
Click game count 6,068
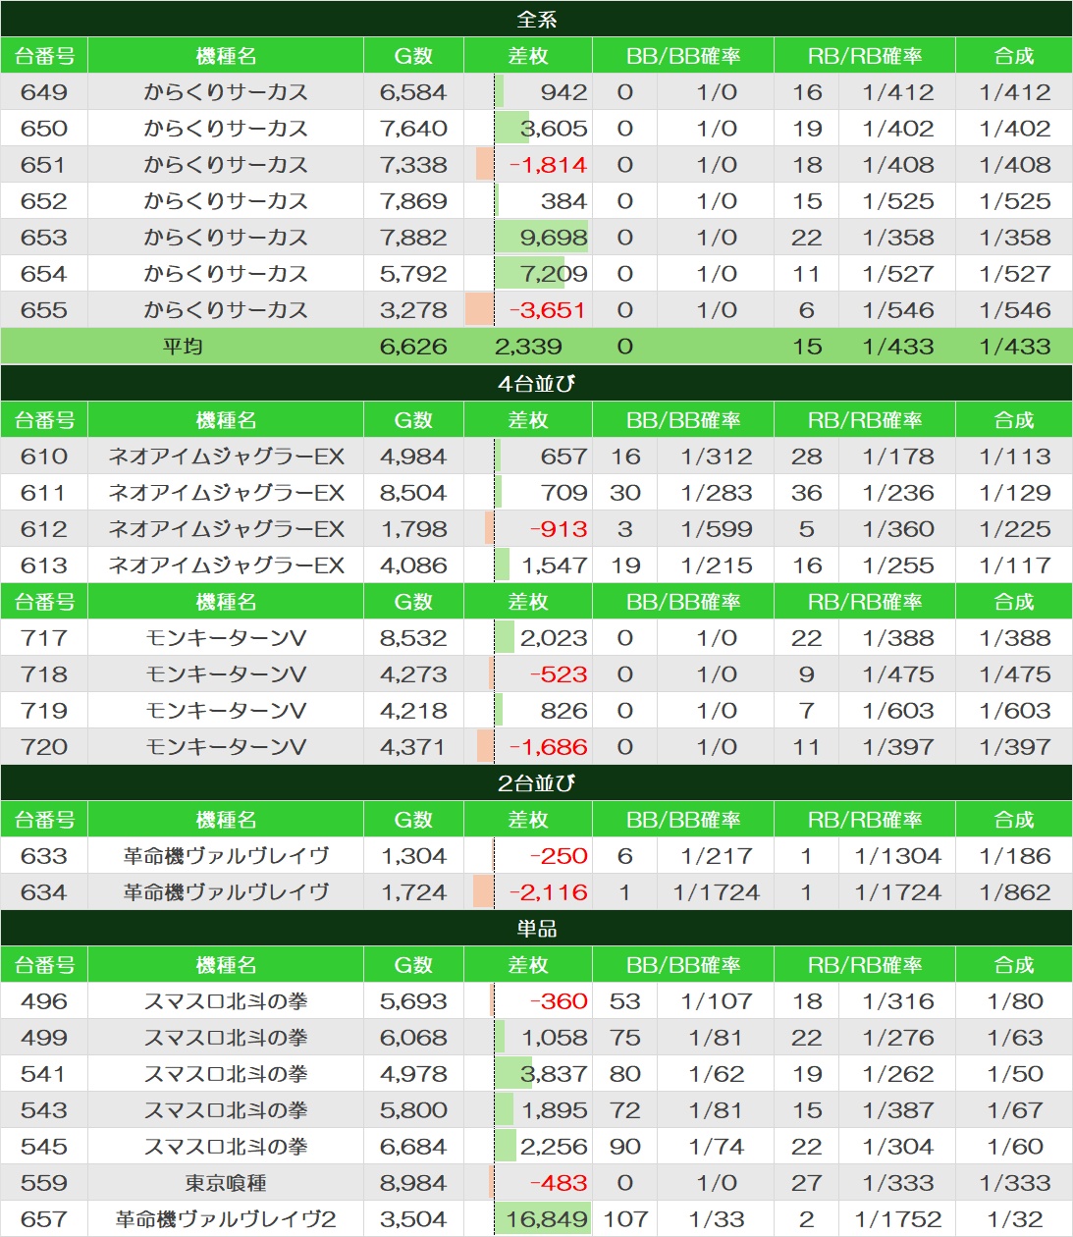(x=413, y=1038)
